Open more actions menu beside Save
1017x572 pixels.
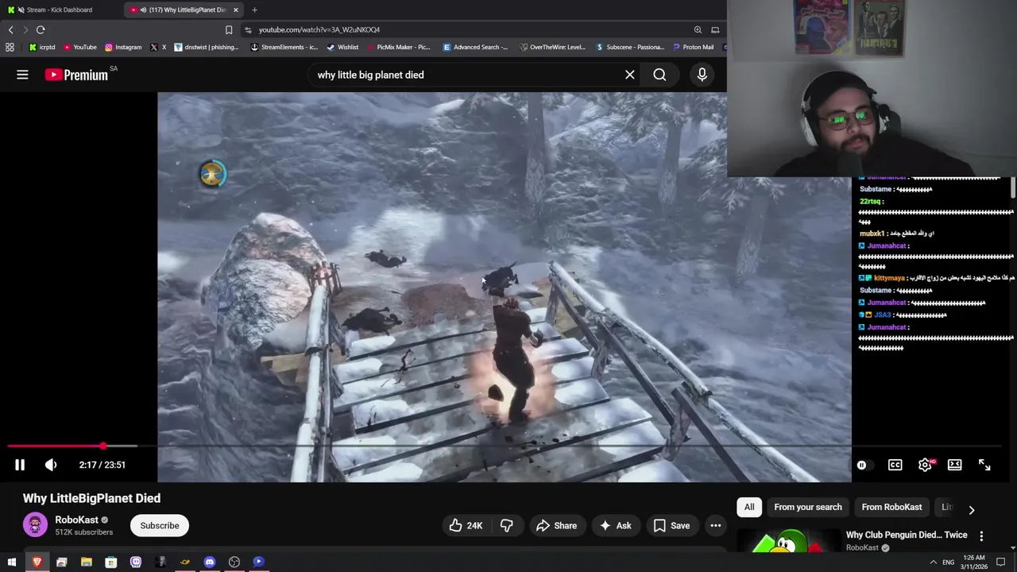(715, 525)
